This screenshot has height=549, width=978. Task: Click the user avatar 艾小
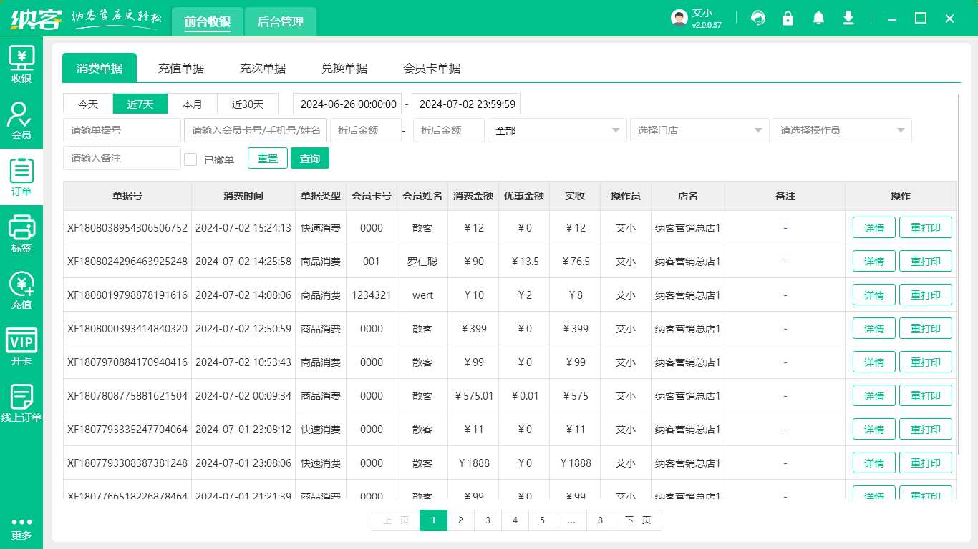click(x=679, y=18)
